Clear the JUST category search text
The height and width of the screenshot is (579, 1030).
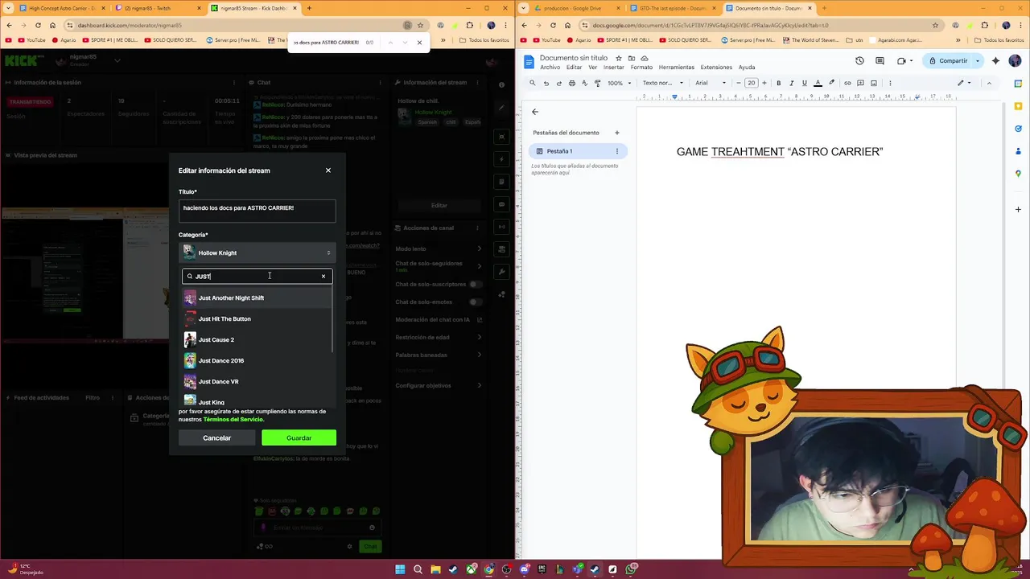click(x=323, y=276)
